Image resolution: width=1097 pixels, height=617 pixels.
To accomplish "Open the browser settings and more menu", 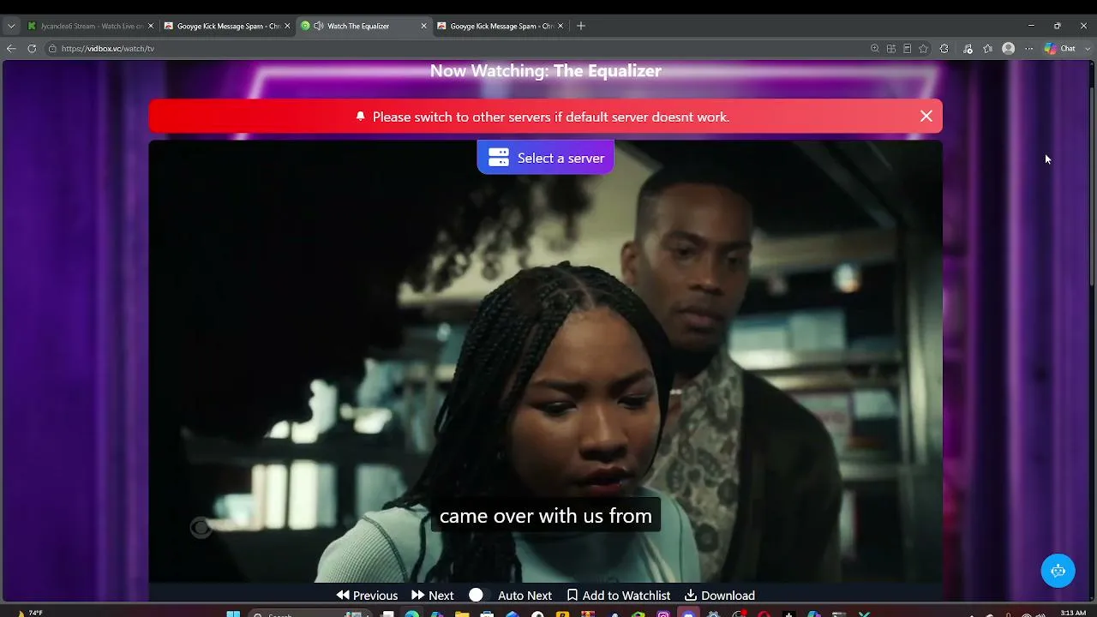I will click(1029, 49).
